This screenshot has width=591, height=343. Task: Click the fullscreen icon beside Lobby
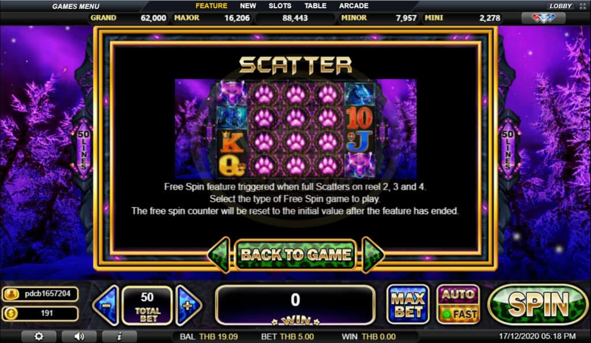pyautogui.click(x=582, y=6)
